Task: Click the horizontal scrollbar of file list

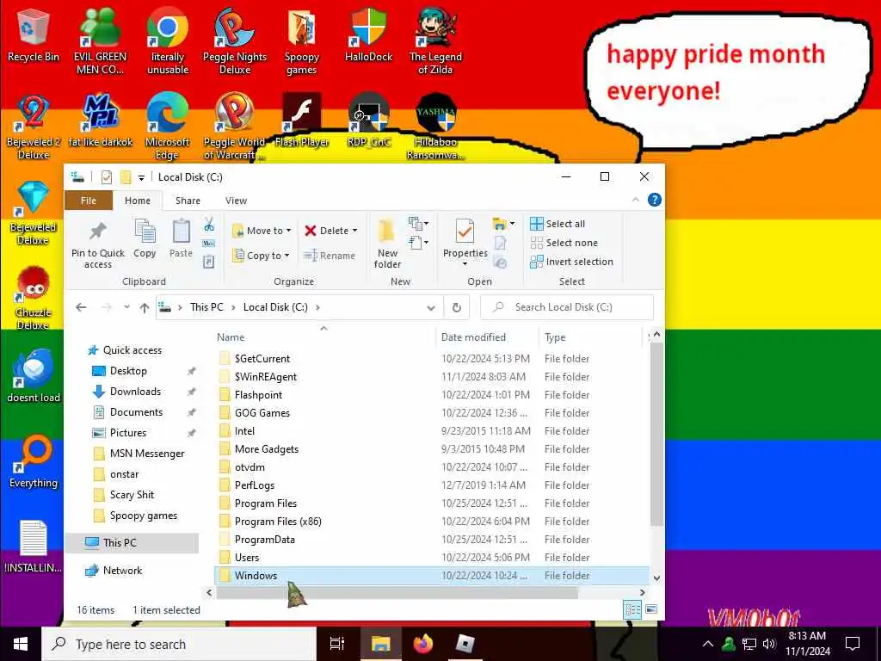Action: pos(397,592)
